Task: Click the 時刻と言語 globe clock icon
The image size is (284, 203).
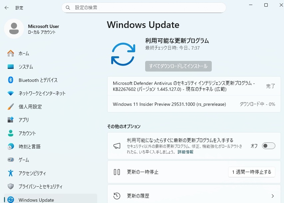Action: (x=11, y=146)
